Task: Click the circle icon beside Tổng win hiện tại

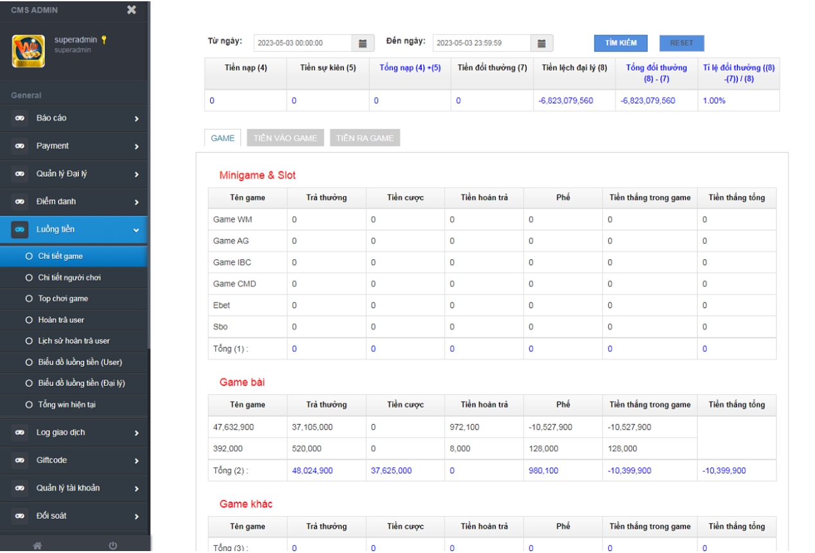Action: (x=29, y=405)
